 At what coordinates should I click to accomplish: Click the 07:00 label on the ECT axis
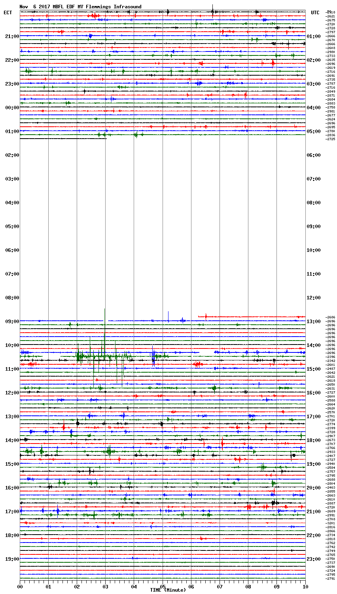12,274
